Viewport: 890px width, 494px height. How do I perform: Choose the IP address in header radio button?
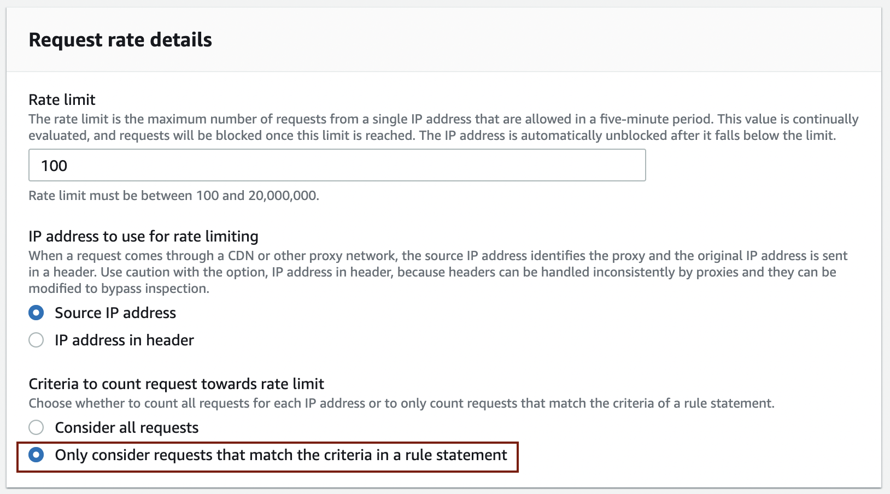point(36,340)
